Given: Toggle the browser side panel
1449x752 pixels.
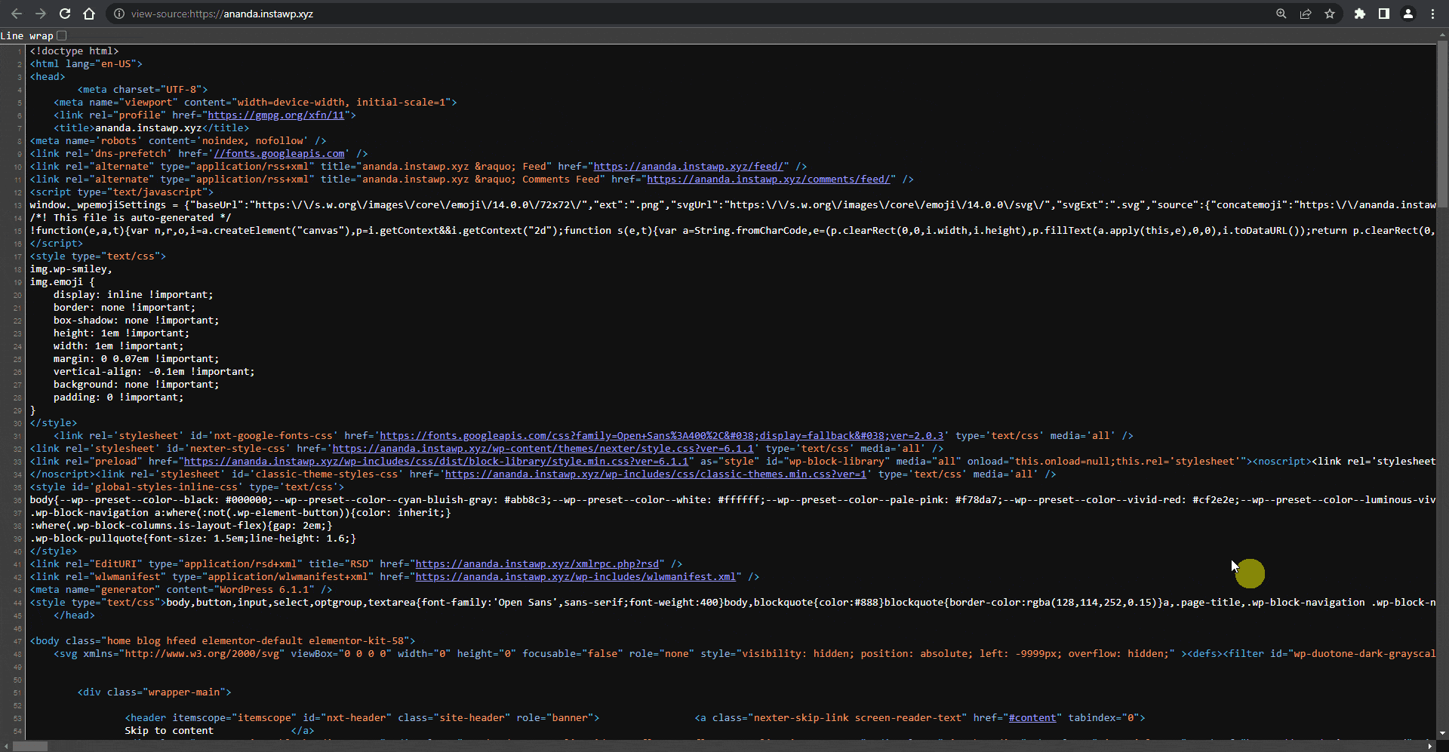Looking at the screenshot, I should 1384,14.
